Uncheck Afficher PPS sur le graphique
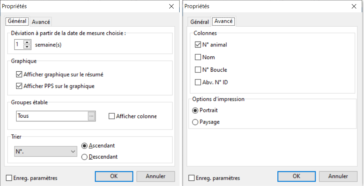Screen dimensions: 364x186 [19, 86]
